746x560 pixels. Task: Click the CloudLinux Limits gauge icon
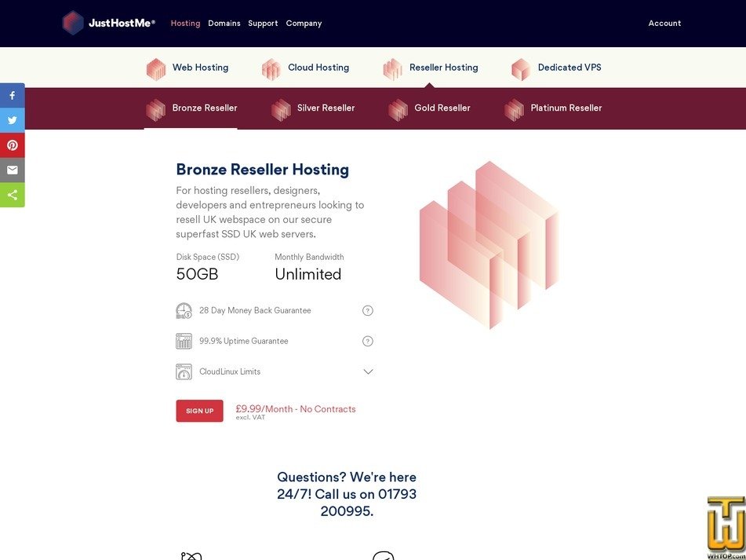pos(184,372)
